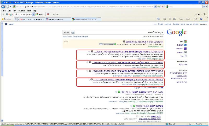Click the Google page search input
Screen dimensions: 209x126
tap(119, 32)
